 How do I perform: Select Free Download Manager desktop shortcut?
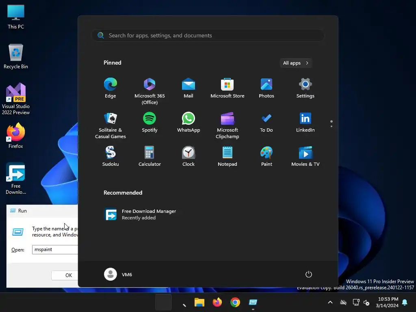pos(16,179)
